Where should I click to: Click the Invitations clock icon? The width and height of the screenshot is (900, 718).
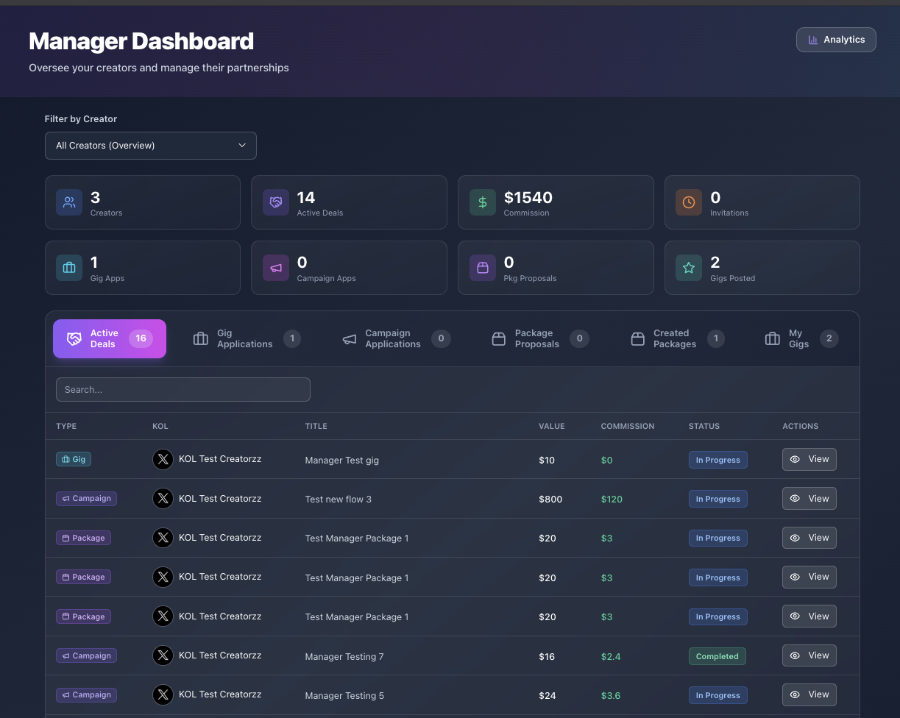click(x=689, y=202)
